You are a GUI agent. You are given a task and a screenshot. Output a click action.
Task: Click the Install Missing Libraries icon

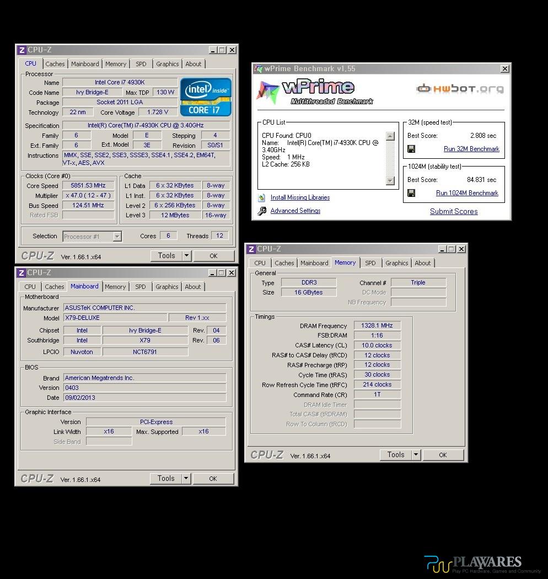[261, 197]
